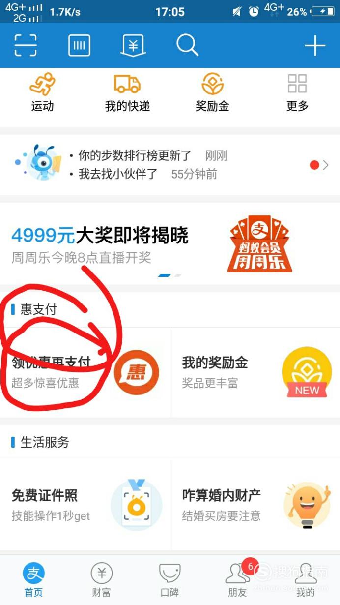Open 我的奖励金 NEW card

point(255,372)
